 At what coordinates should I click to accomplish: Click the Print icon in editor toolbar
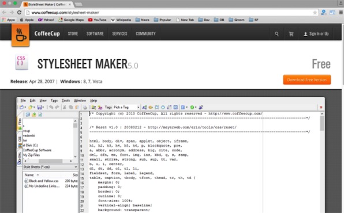85,107
